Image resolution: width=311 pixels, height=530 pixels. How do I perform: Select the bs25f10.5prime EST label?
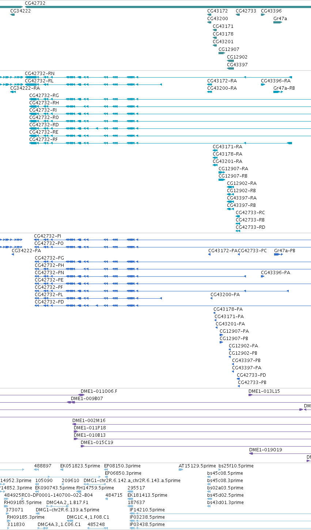coord(236,466)
